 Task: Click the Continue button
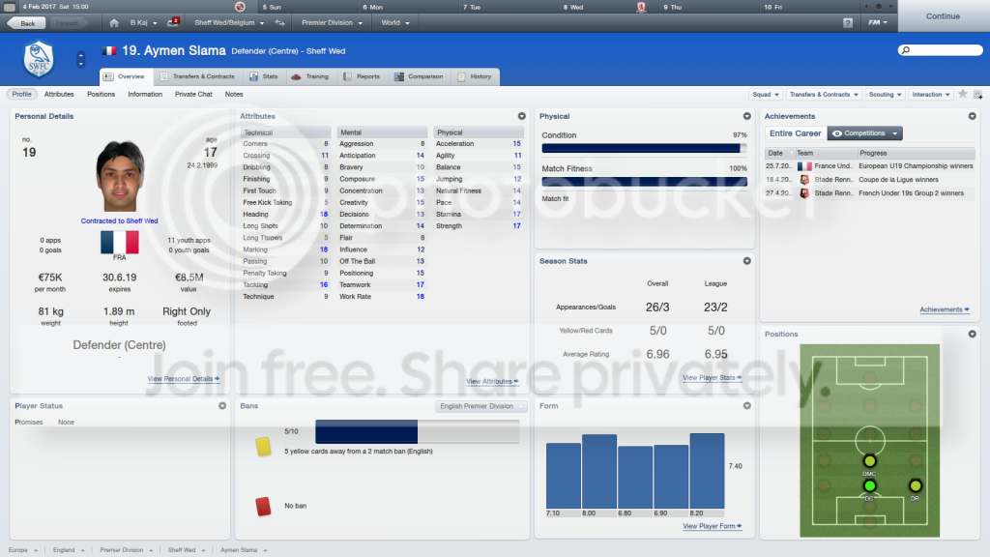click(x=944, y=16)
